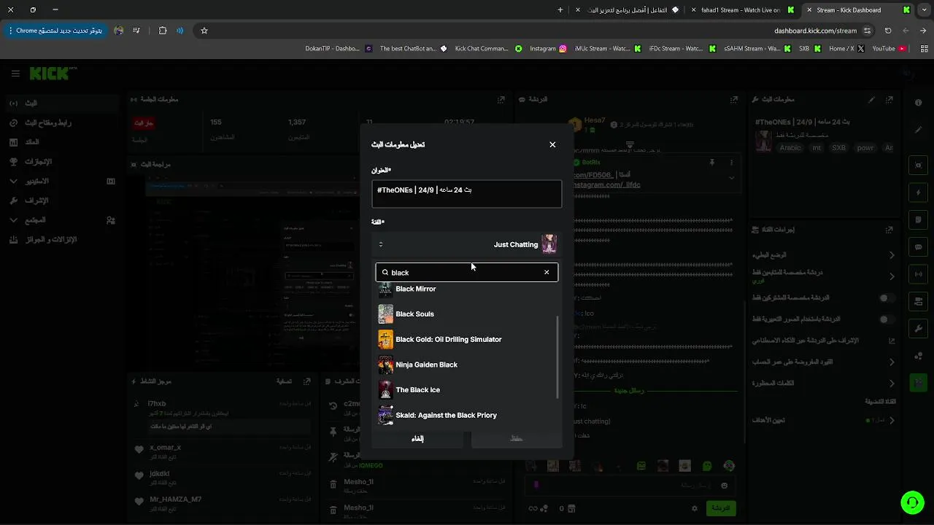Select The Black Ice category

467,390
